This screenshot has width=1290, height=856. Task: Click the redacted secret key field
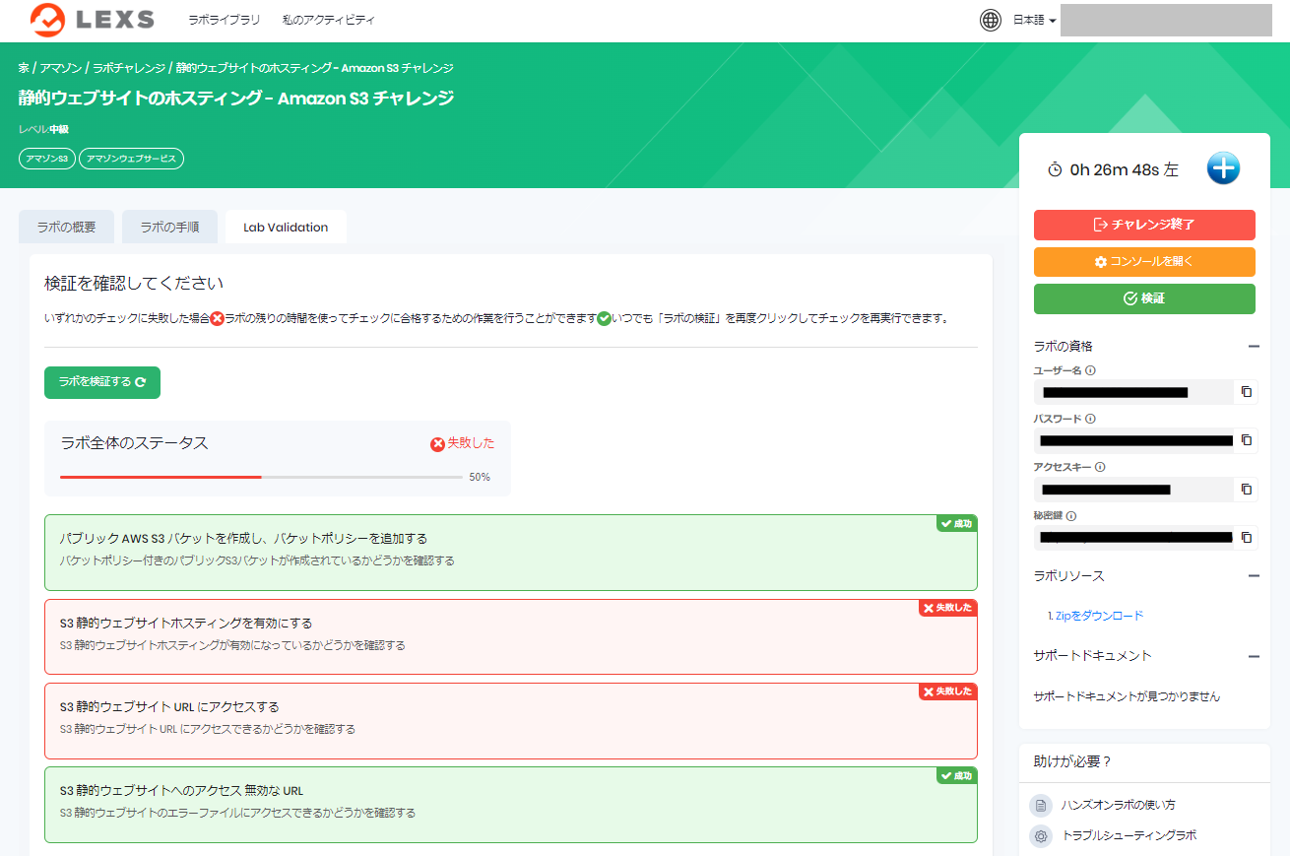1134,537
